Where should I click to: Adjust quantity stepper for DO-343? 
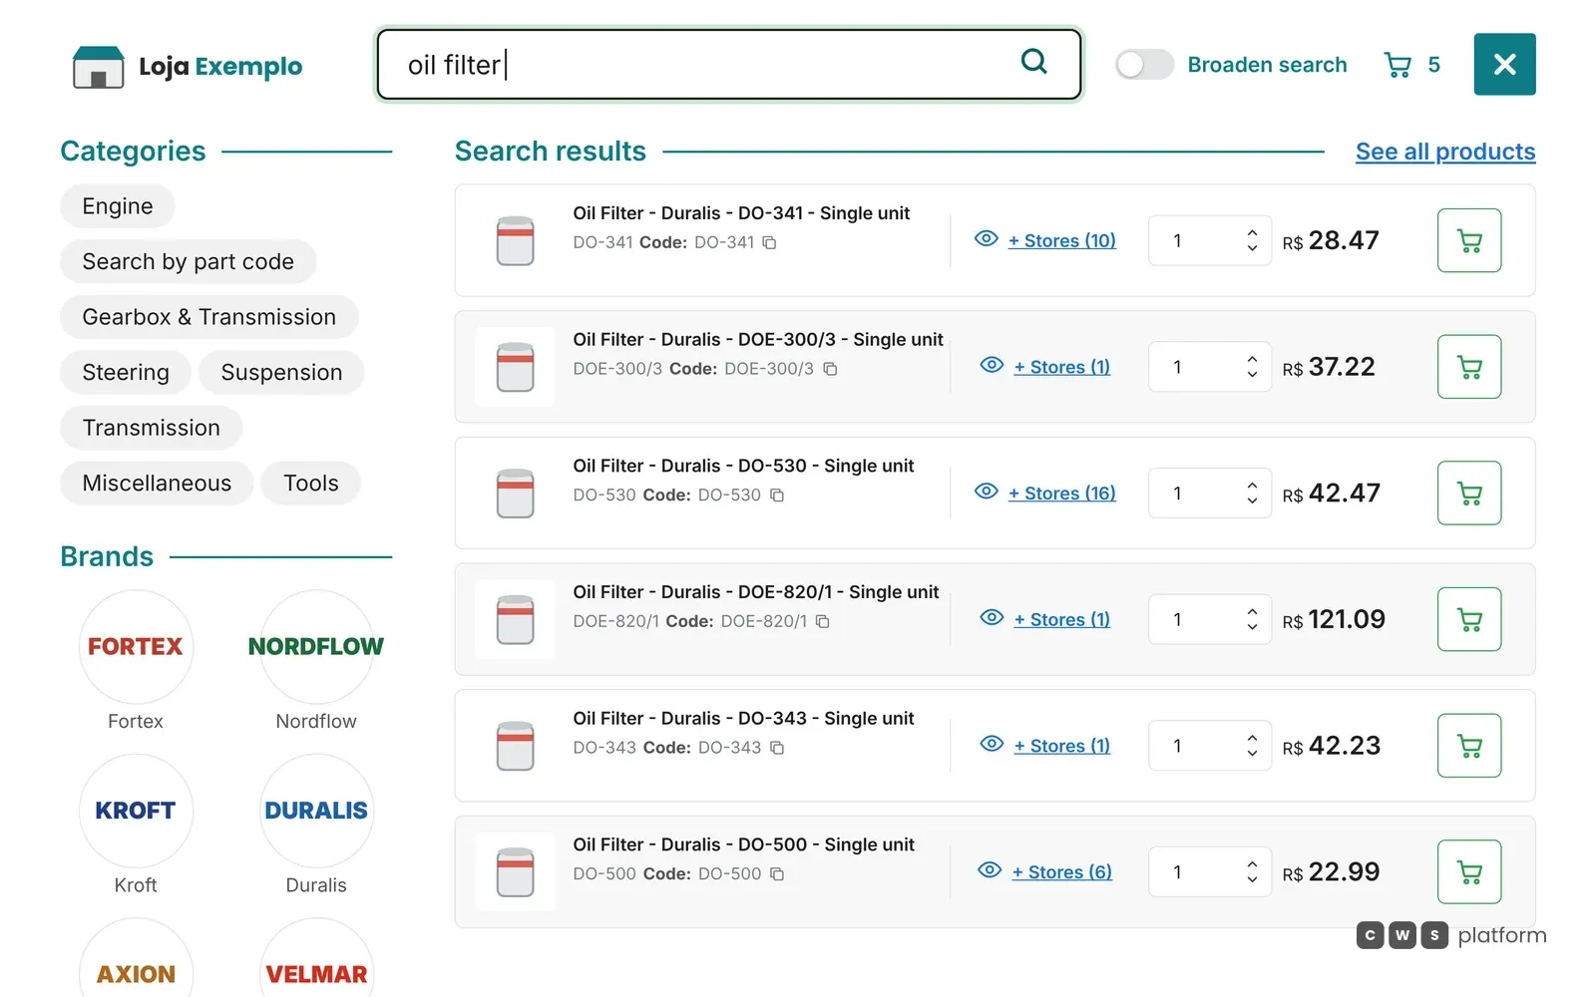1252,746
